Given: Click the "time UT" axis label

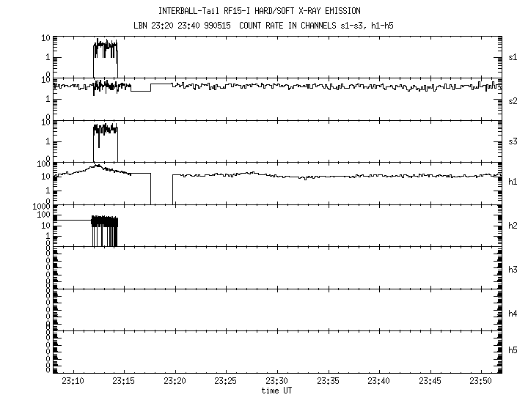Looking at the screenshot, I should [277, 391].
